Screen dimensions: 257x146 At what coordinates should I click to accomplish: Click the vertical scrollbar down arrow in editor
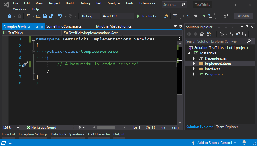(x=180, y=123)
